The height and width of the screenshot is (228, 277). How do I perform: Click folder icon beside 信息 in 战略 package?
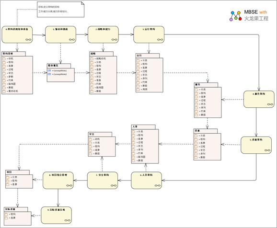92,80
